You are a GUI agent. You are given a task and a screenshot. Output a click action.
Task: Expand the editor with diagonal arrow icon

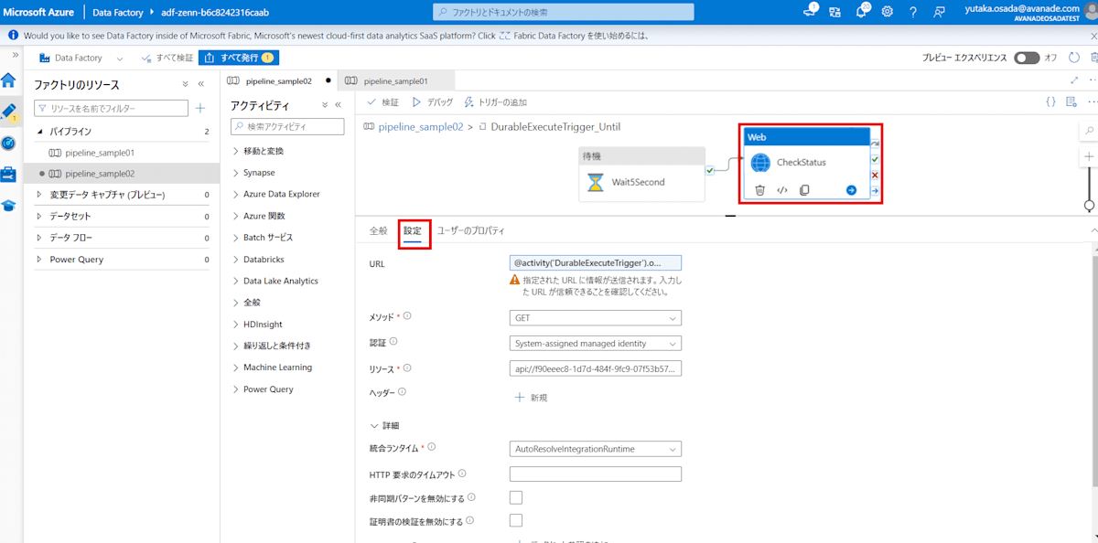pos(1073,80)
